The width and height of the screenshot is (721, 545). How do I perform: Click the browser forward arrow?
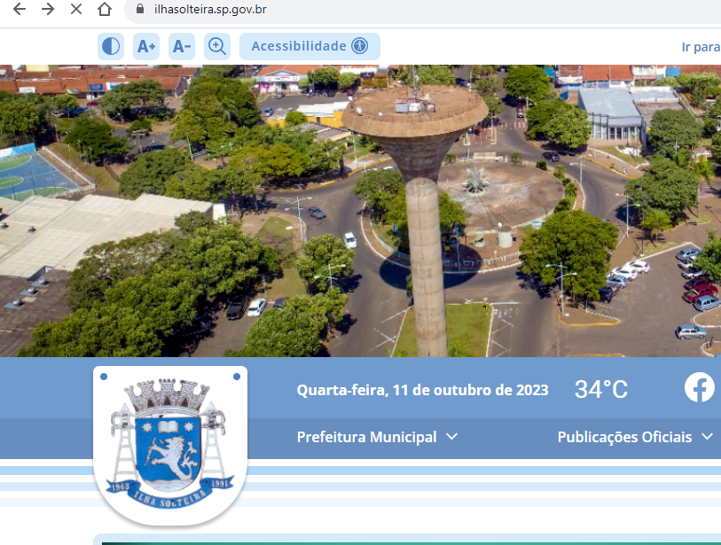coord(48,10)
